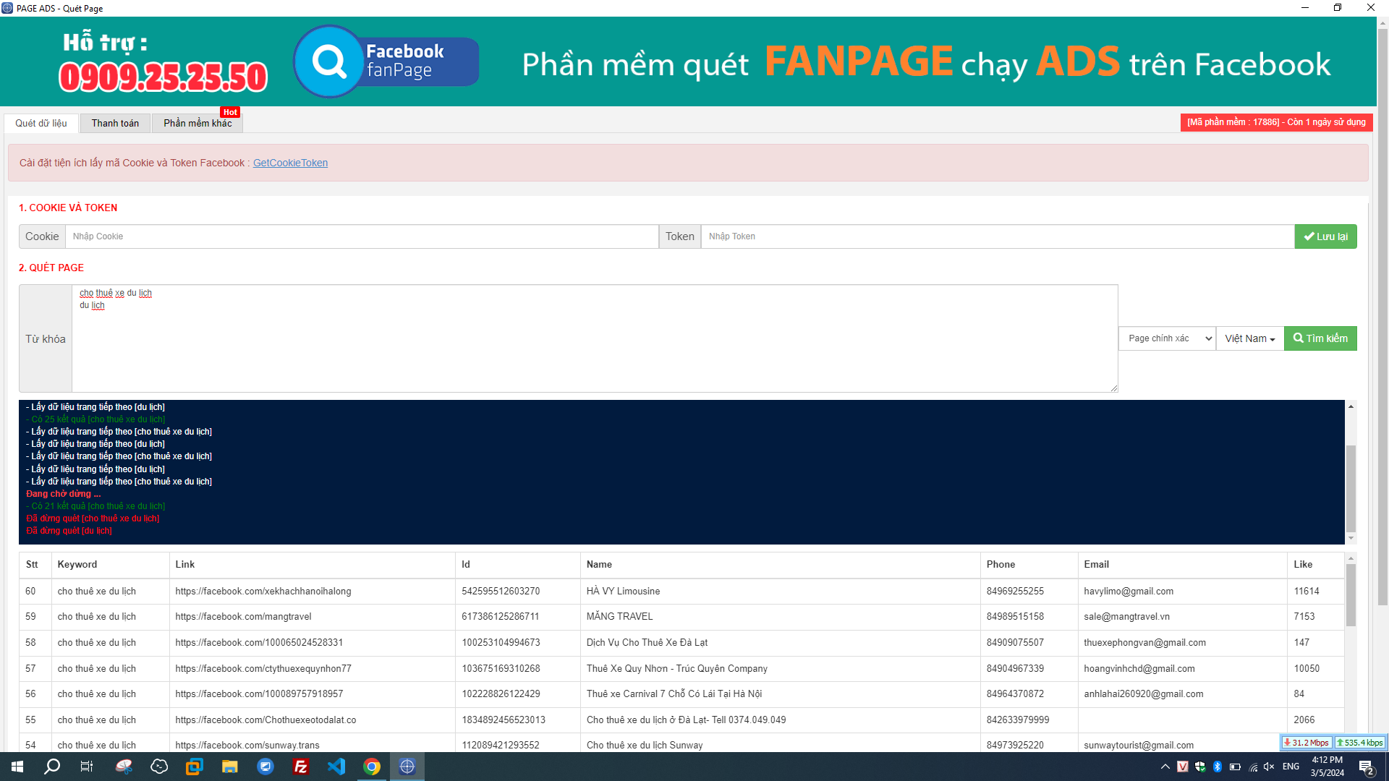Select link facebook.com/xekhachhanoihalong
Viewport: 1389px width, 781px height.
pos(263,592)
